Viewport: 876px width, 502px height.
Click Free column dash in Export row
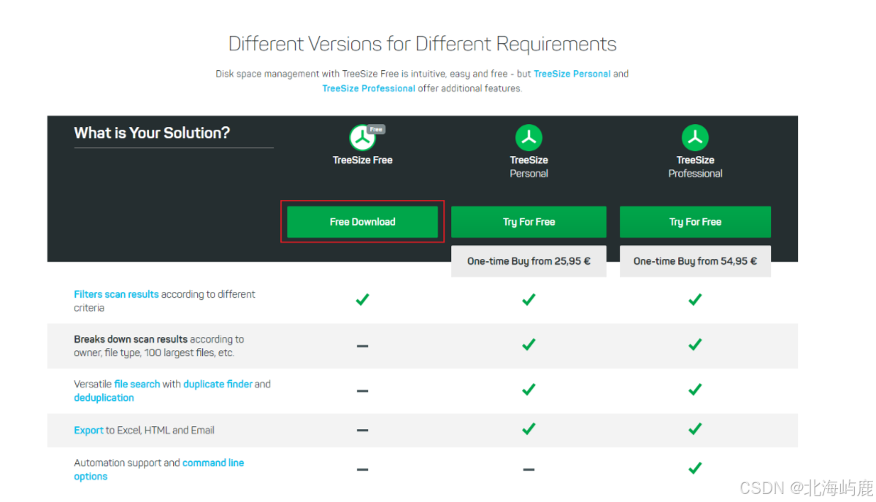tap(362, 430)
